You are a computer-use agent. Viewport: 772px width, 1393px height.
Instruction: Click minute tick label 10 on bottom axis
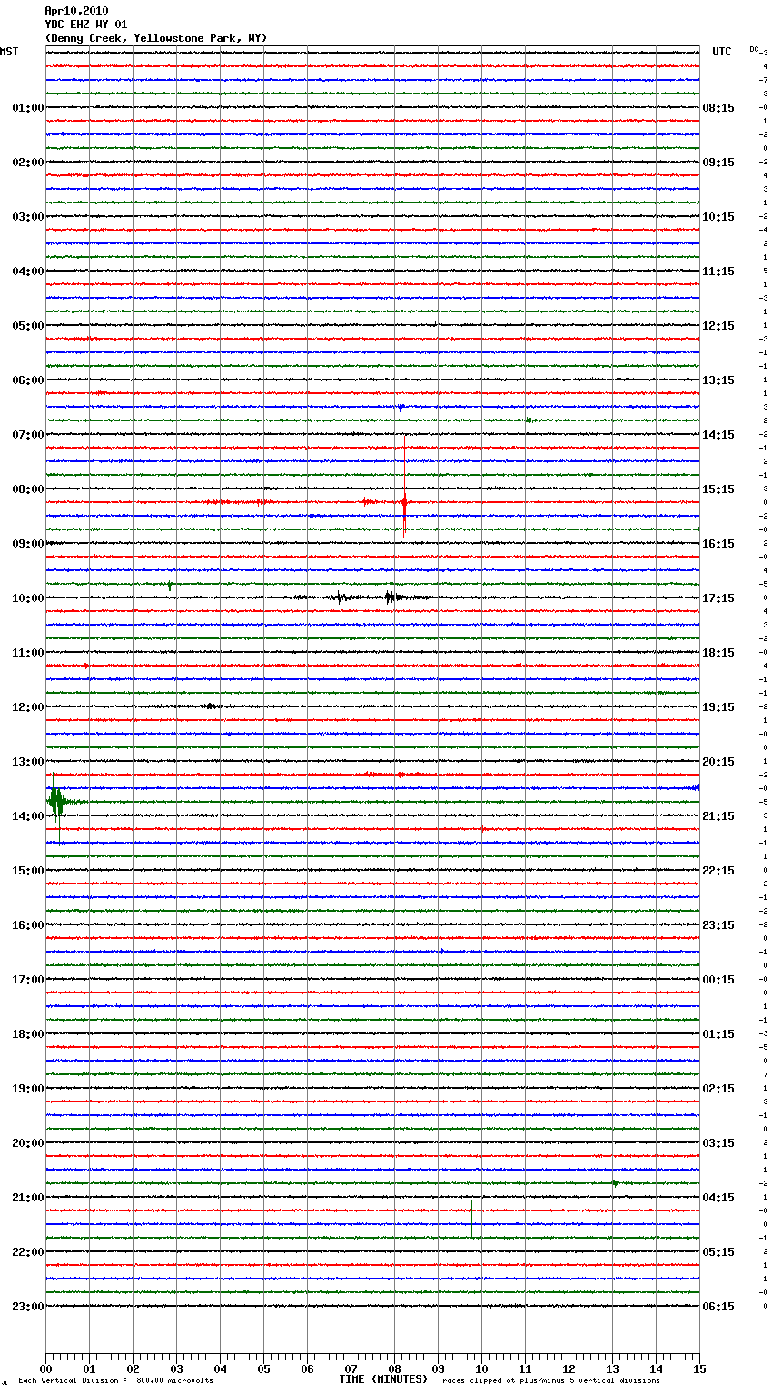pyautogui.click(x=481, y=1368)
